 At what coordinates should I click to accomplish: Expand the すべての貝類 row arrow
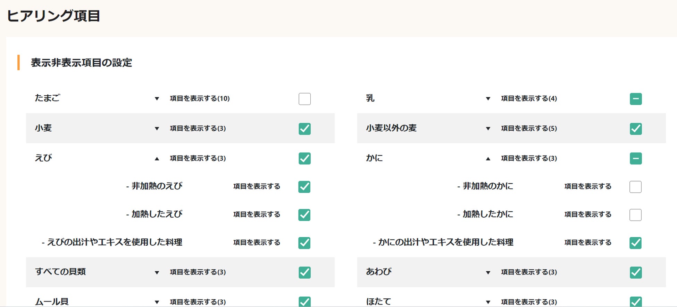157,273
